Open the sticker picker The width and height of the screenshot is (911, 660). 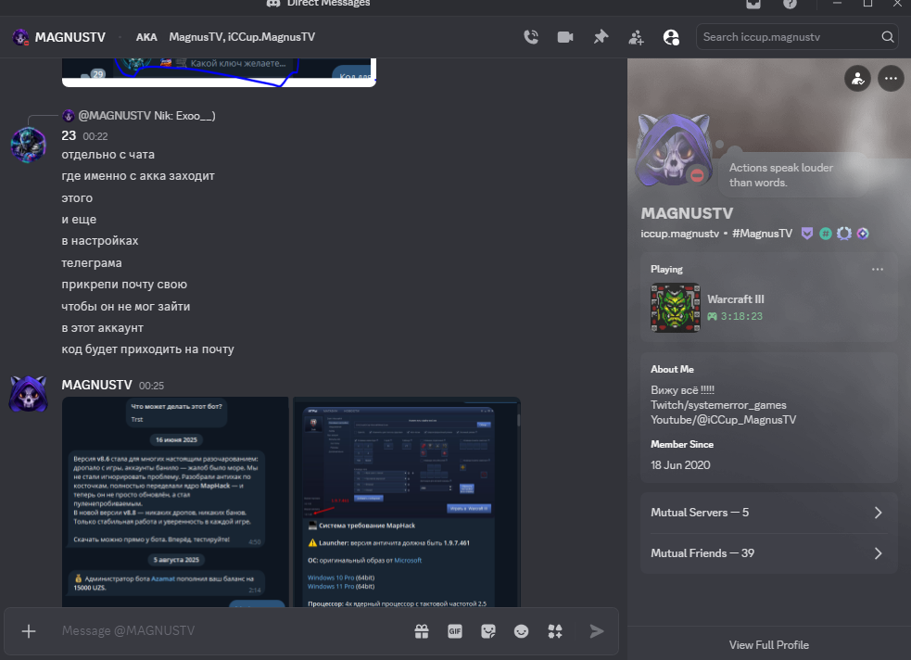pos(488,631)
